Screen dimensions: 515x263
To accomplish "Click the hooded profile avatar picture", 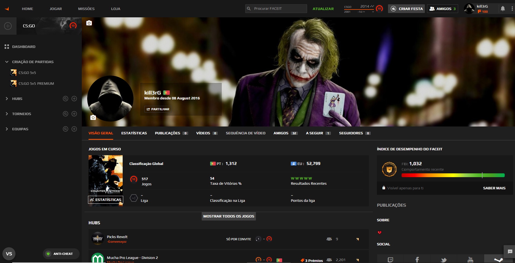I will point(110,99).
